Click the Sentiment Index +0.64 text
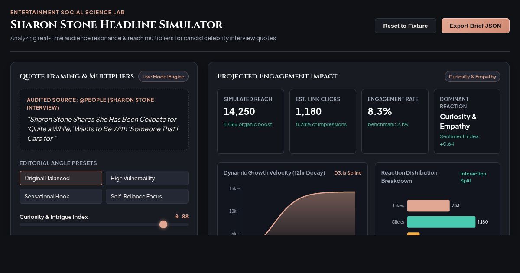 click(460, 140)
